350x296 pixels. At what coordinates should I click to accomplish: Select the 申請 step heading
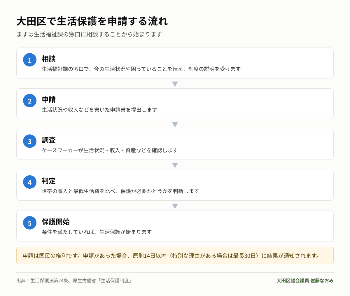click(49, 99)
